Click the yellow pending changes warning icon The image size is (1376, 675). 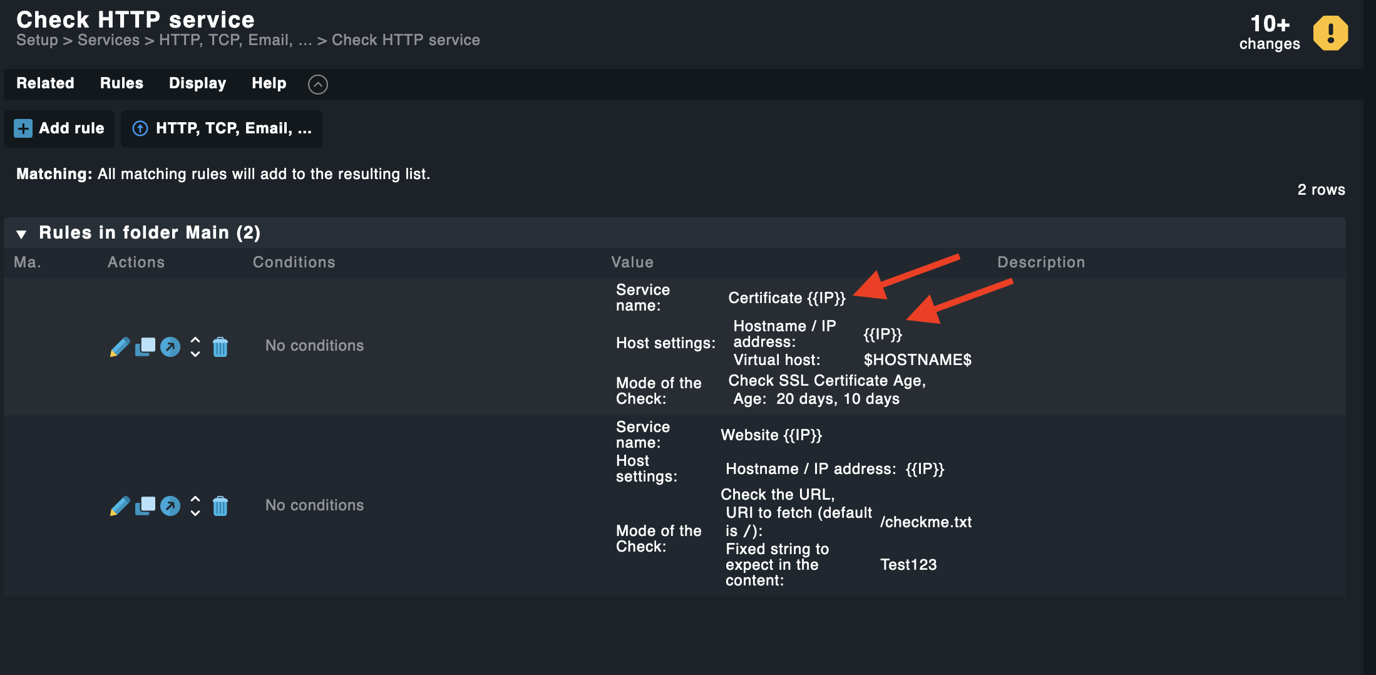click(x=1330, y=33)
